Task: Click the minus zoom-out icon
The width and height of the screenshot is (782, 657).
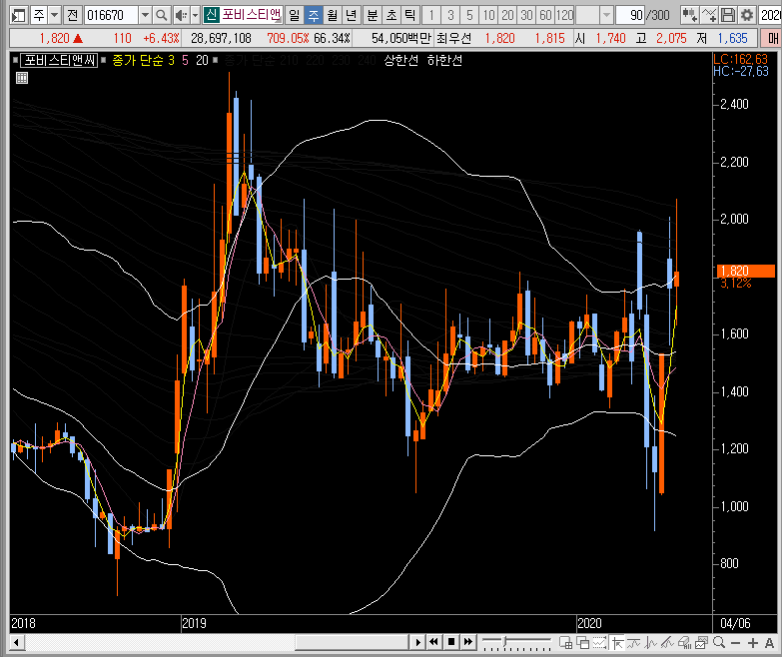Action: (736, 643)
